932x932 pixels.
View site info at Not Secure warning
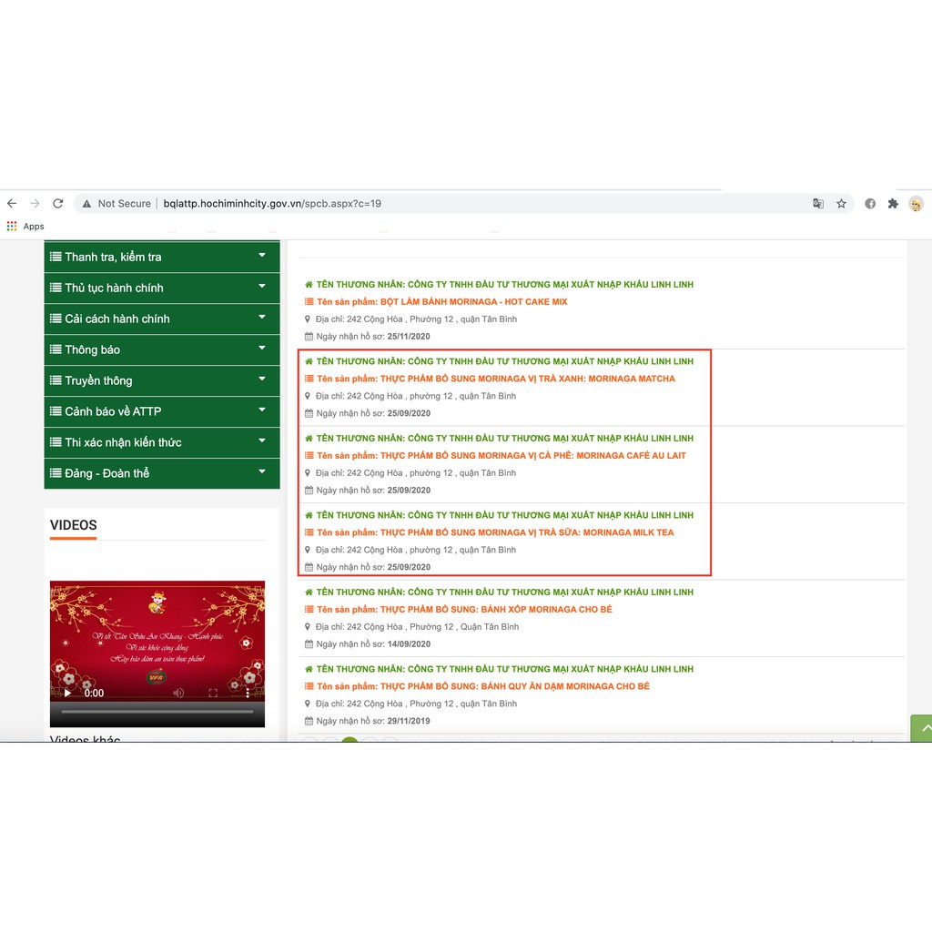pyautogui.click(x=117, y=203)
